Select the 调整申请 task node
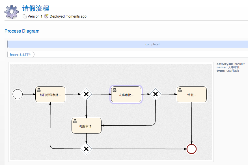Image resolution: width=248 pixels, height=165 pixels. 86,126
